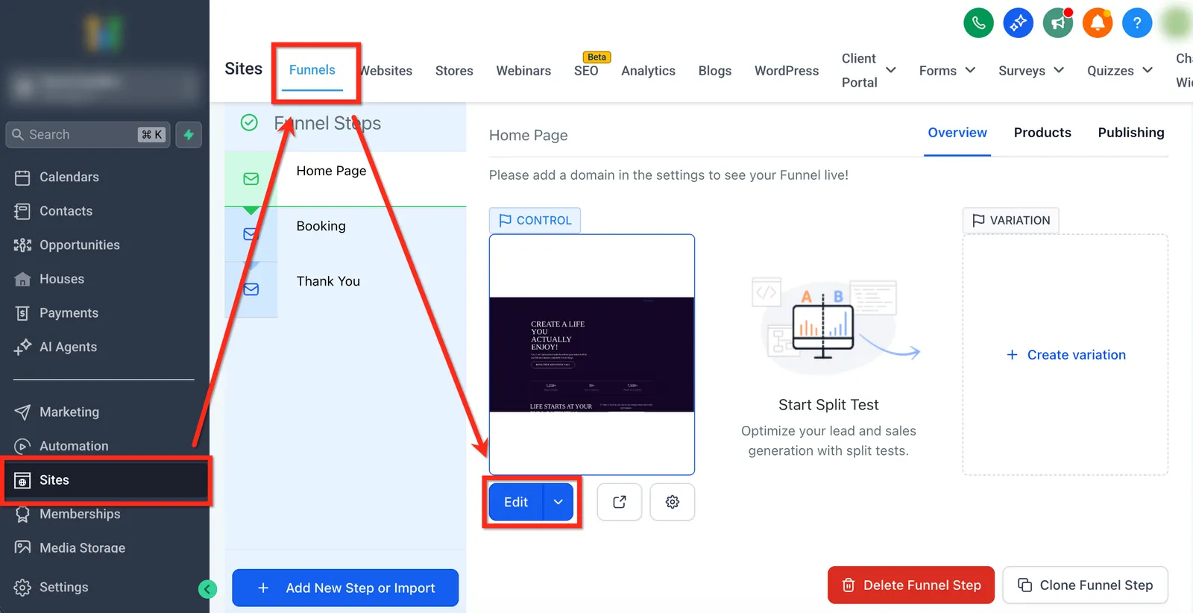Screen dimensions: 1193x613
Task: Click Add New Step or Import
Action: click(x=345, y=588)
